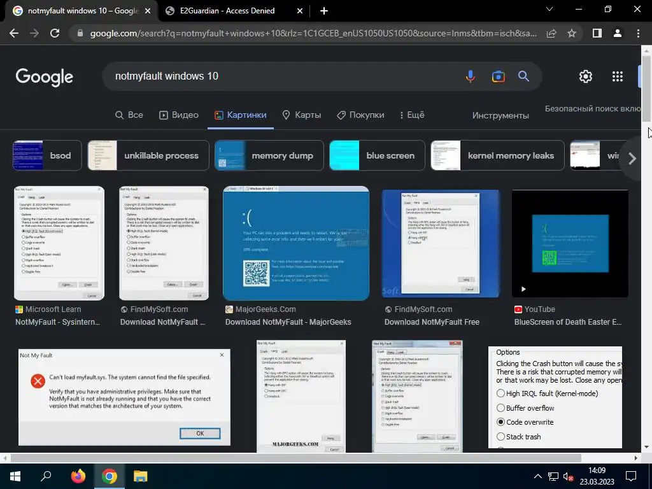The height and width of the screenshot is (489, 652).
Task: Open BlueScreen of Death Easter link
Action: (568, 322)
